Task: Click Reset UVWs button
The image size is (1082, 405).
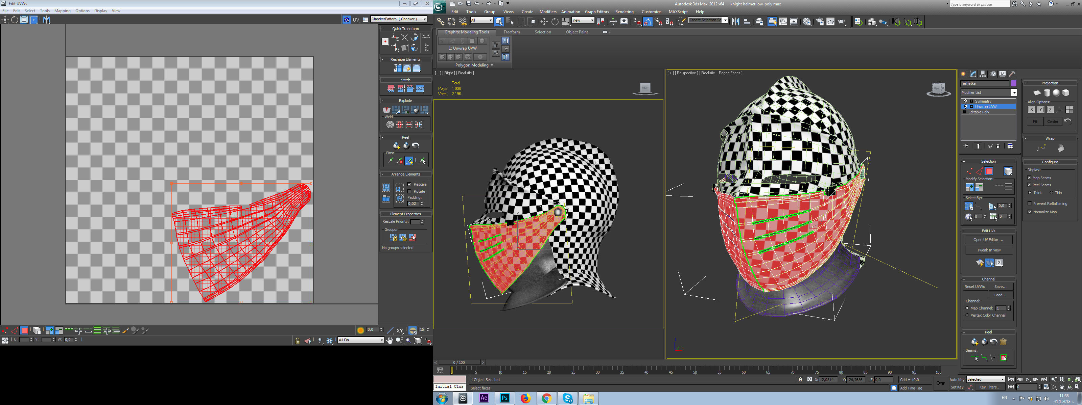Action: point(974,287)
